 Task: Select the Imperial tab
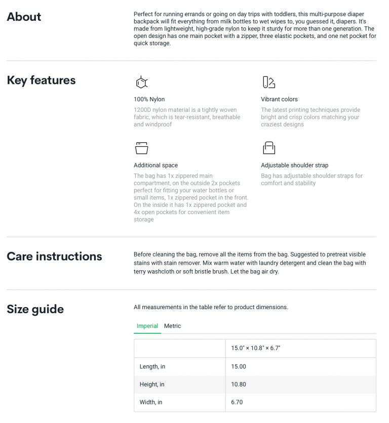click(x=147, y=326)
